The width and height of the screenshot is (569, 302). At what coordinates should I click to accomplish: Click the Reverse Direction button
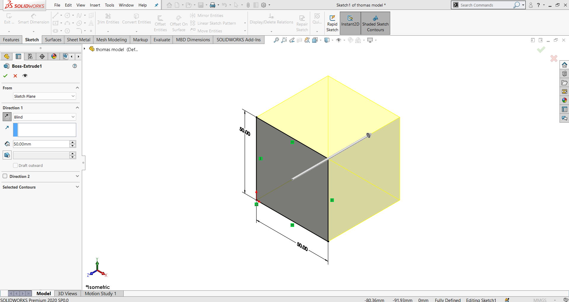[x=7, y=117]
